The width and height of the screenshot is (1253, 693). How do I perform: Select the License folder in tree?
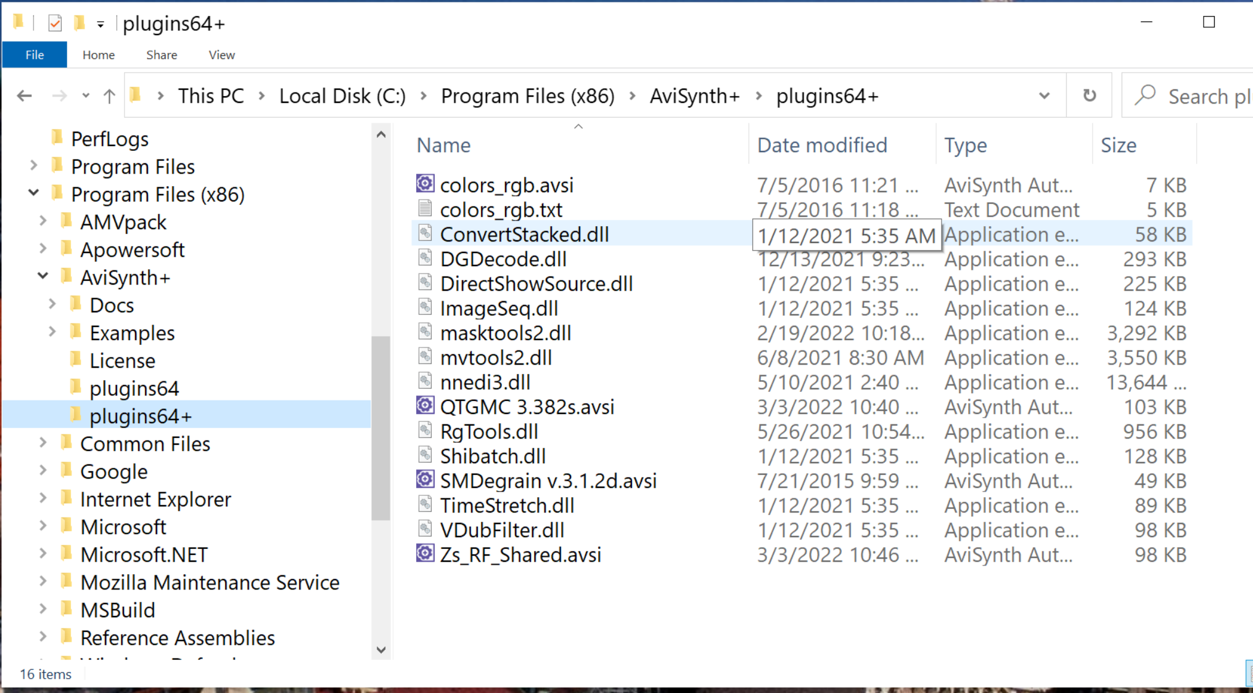click(122, 360)
